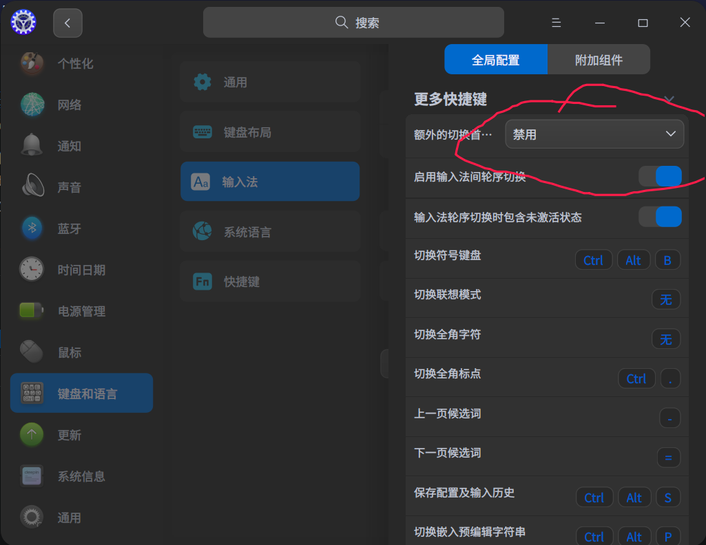This screenshot has width=706, height=545.
Task: Collapse the 更多快捷键 section chevron
Action: pos(669,99)
